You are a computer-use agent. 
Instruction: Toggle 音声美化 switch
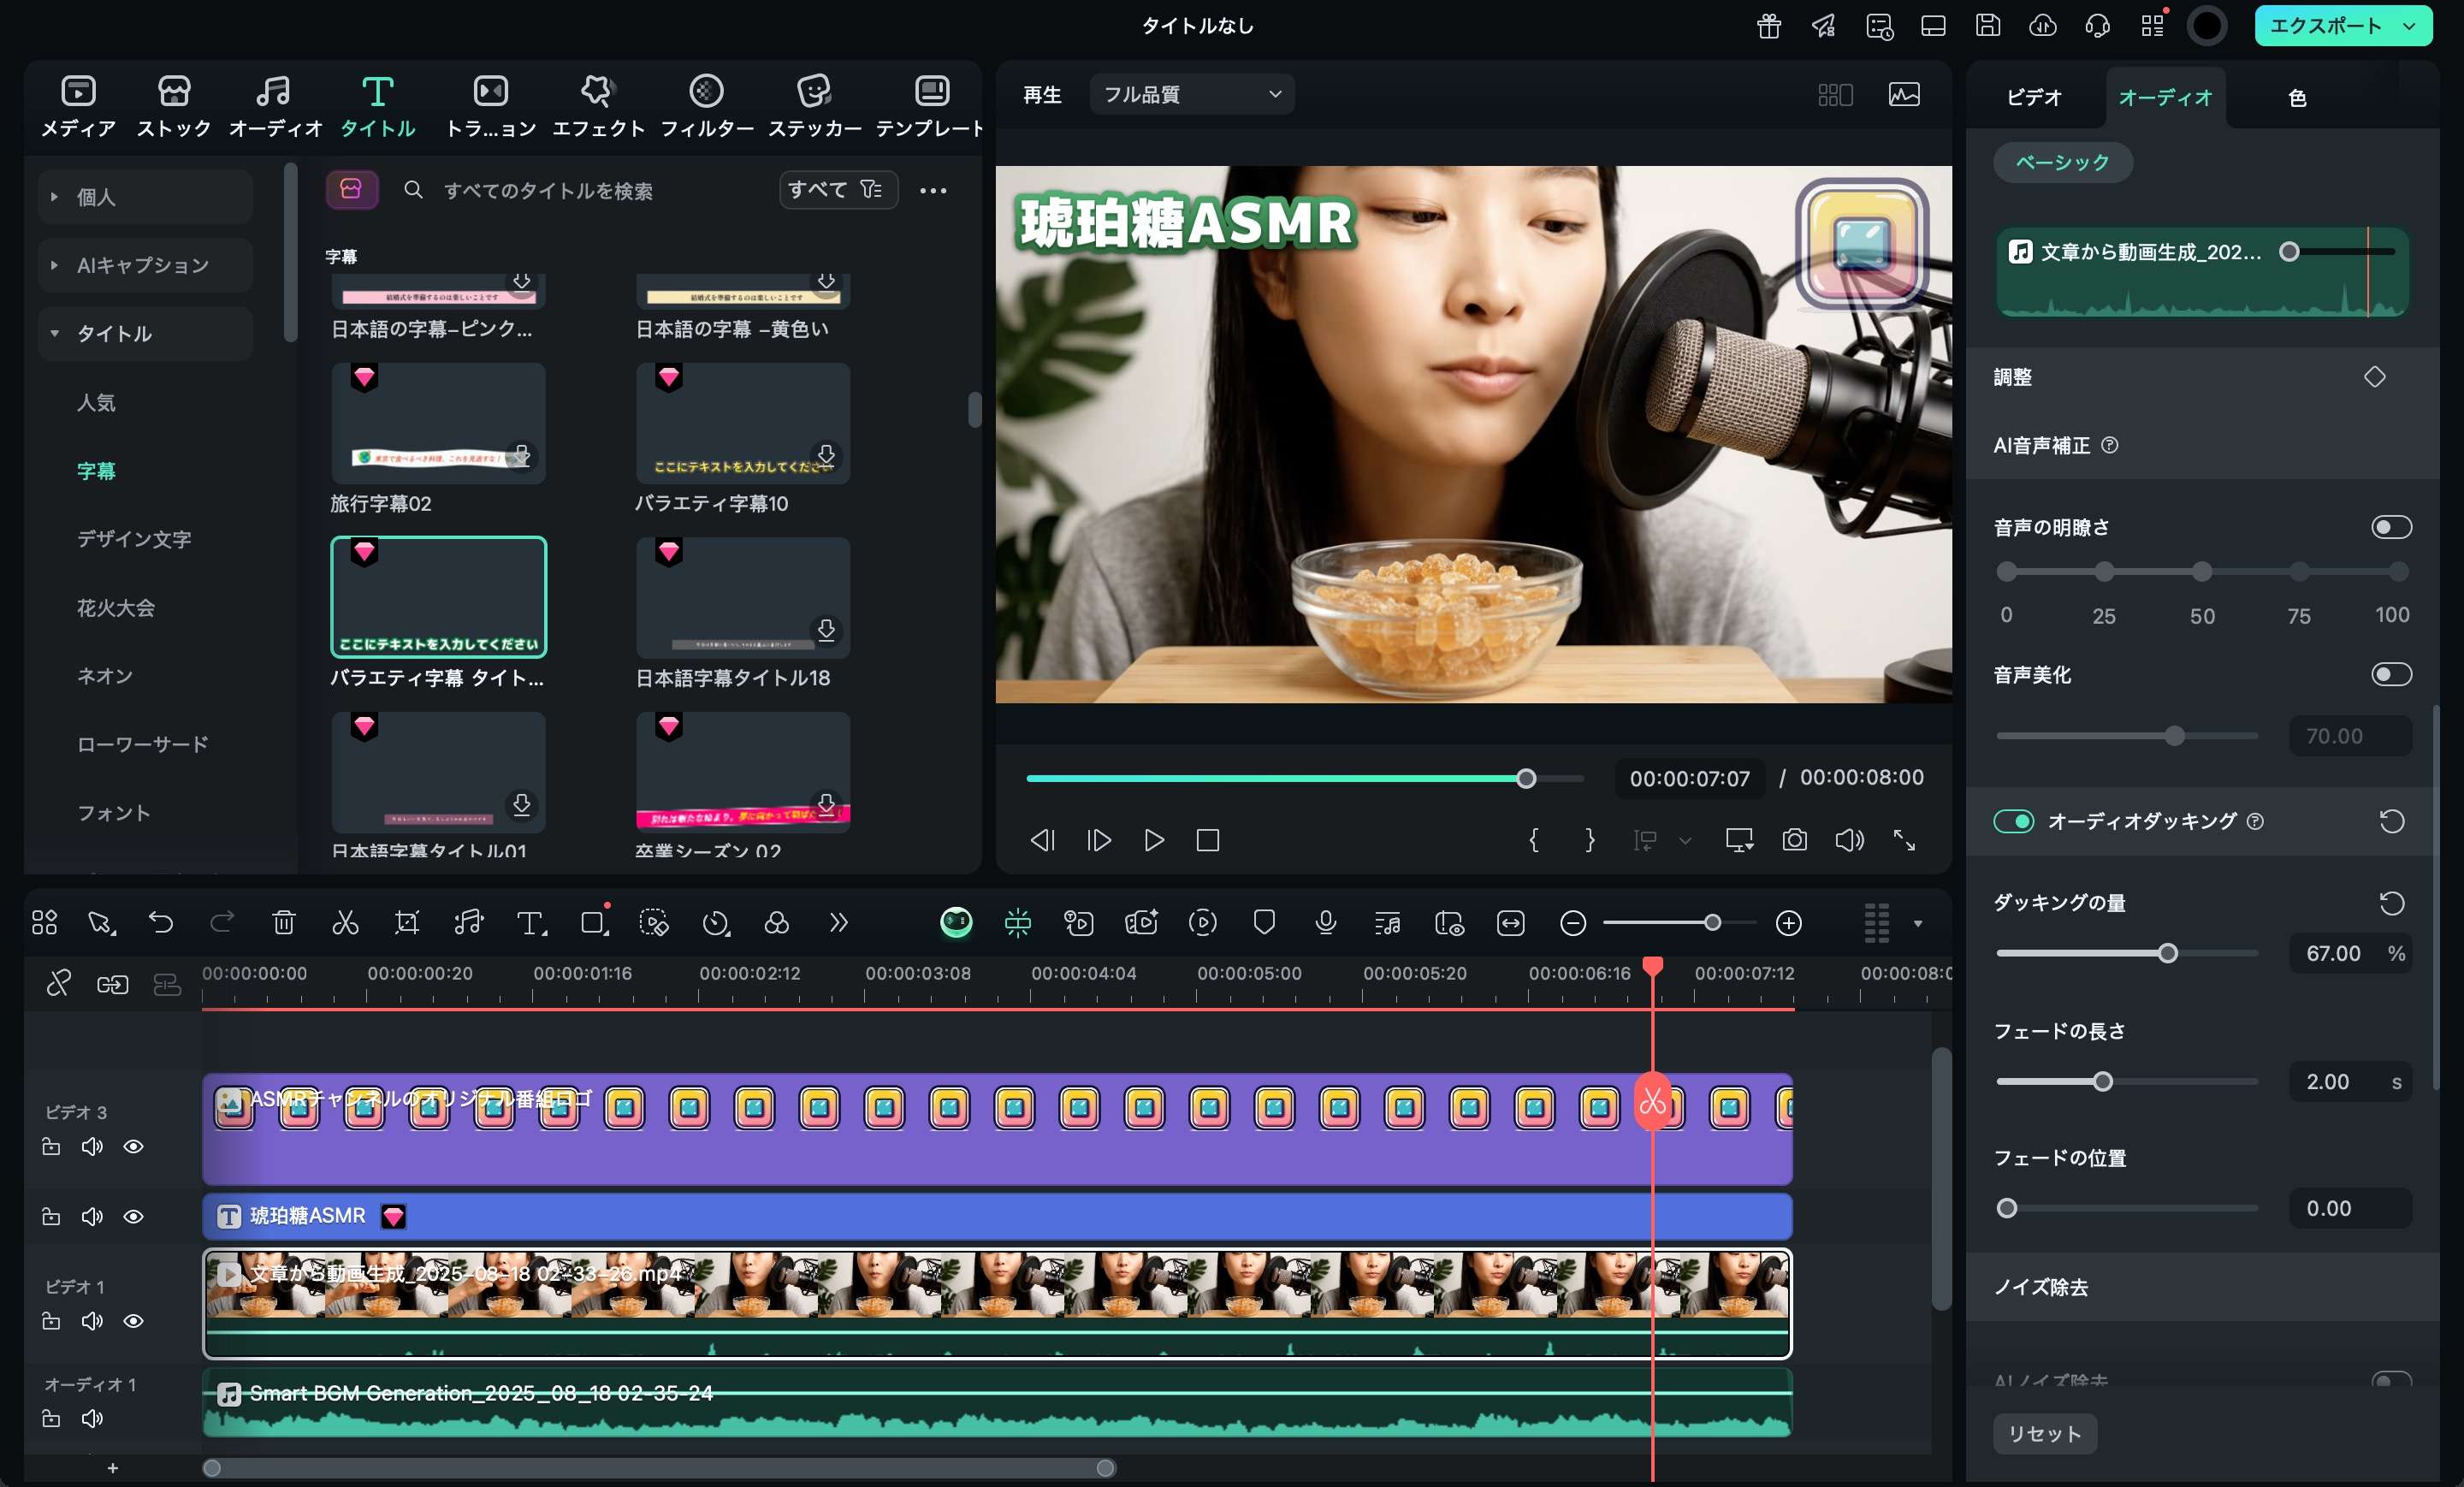[2391, 674]
